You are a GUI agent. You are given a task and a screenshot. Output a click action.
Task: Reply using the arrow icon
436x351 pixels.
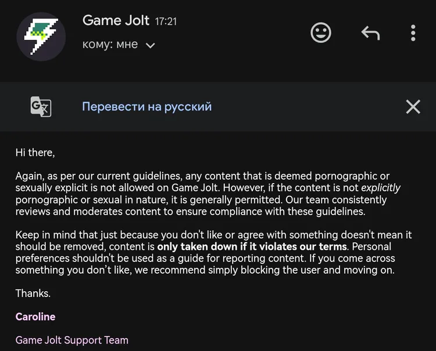coord(370,33)
